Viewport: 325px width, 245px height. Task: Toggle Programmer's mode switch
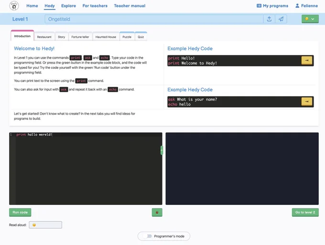[148, 236]
